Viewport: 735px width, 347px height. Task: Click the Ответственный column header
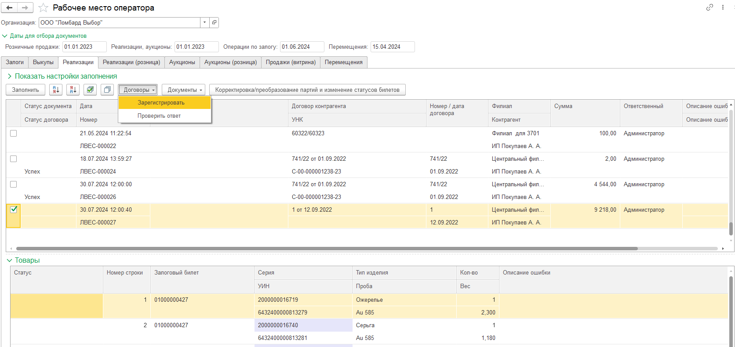tap(651, 113)
